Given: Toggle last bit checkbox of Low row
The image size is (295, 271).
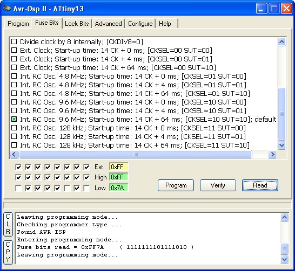Looking at the screenshot, I should point(86,188).
